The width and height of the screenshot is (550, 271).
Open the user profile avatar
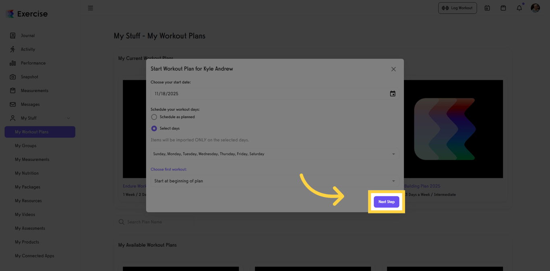535,8
